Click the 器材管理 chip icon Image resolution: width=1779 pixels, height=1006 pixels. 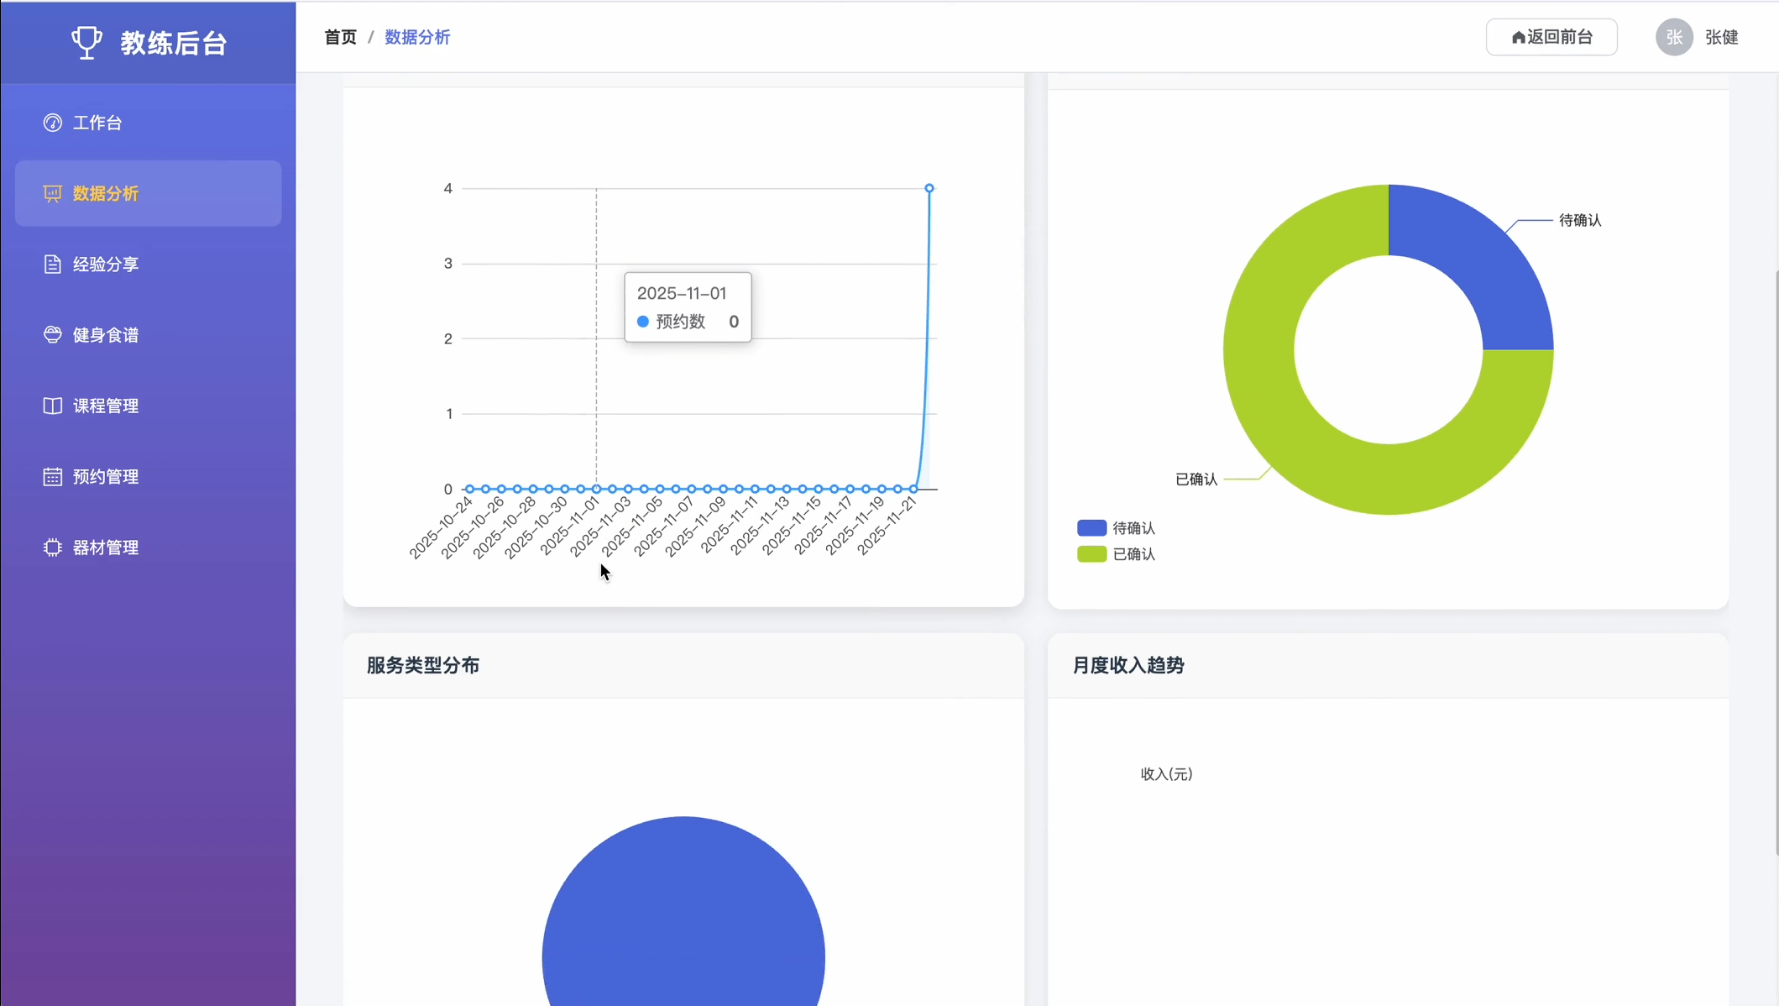pos(52,548)
